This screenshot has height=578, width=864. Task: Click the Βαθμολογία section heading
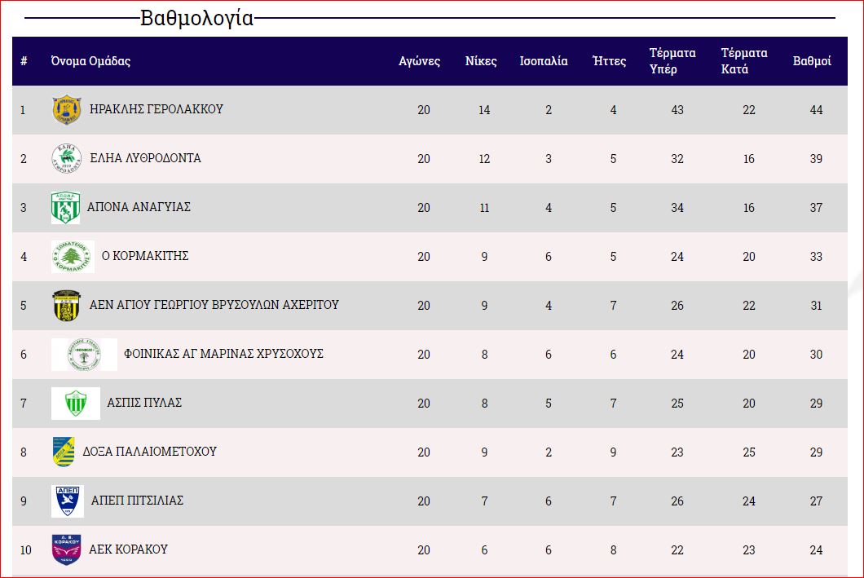(x=197, y=18)
